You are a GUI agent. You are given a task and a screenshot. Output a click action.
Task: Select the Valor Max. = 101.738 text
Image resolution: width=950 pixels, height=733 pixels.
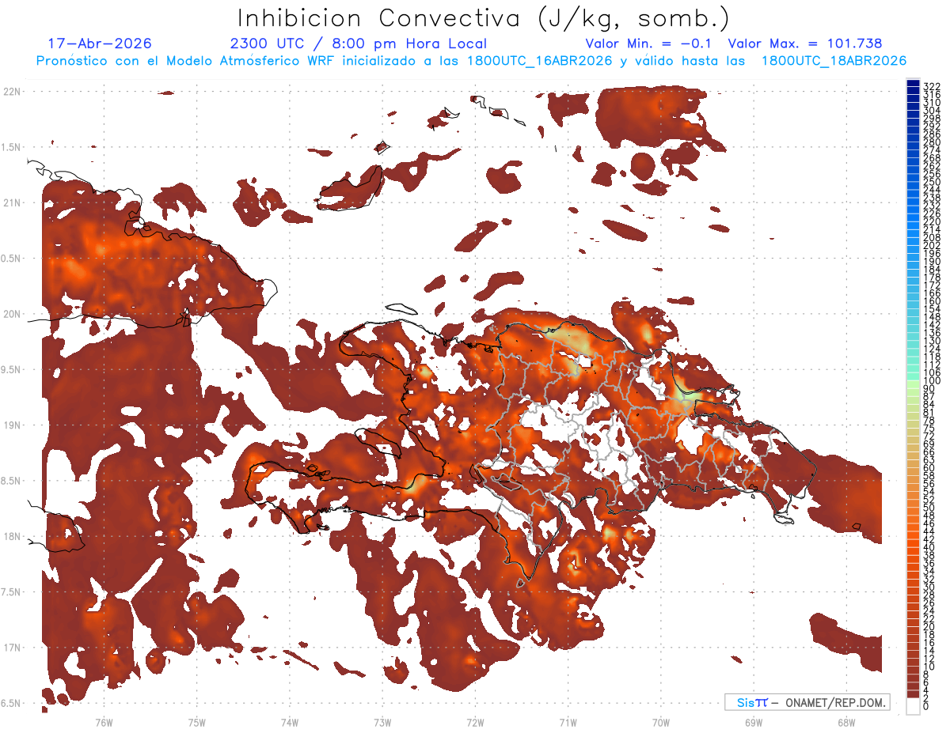(805, 43)
